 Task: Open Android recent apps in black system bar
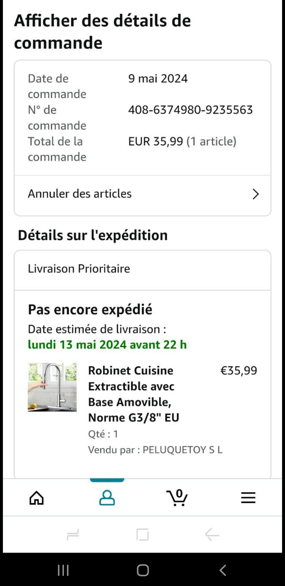(x=63, y=570)
